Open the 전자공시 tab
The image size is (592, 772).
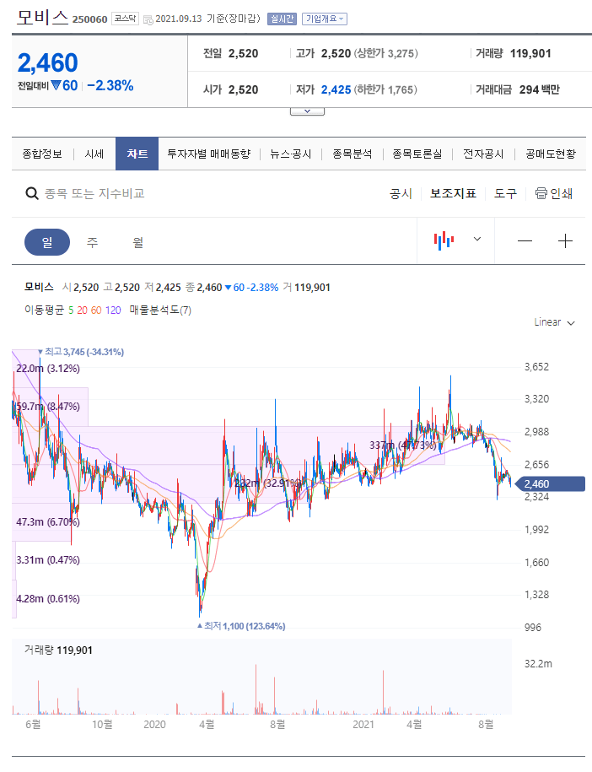[483, 154]
